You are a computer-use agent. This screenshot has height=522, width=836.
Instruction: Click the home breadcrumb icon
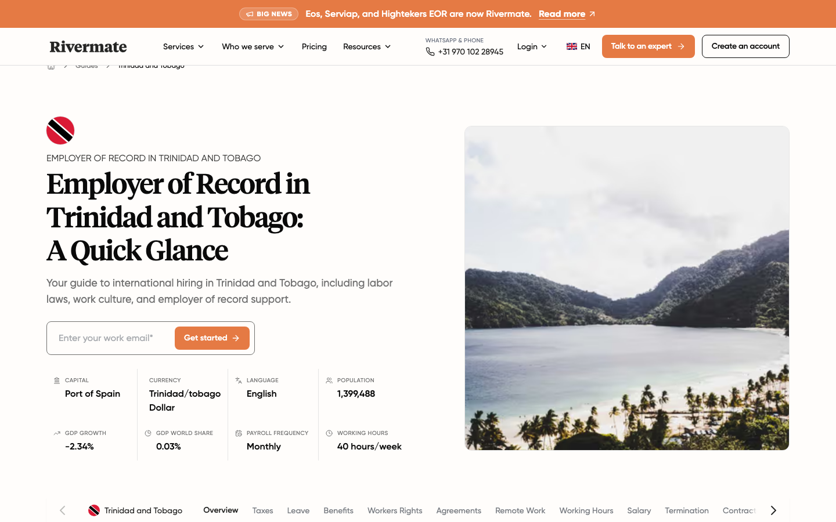click(51, 67)
